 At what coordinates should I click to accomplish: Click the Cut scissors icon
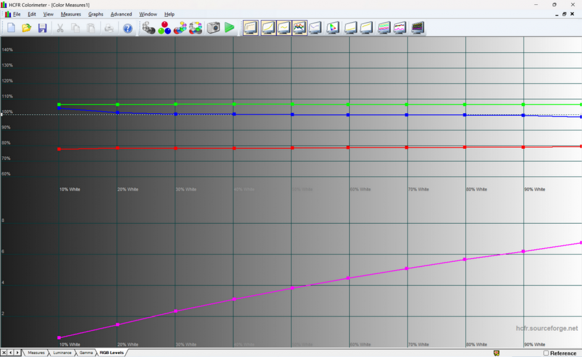[60, 28]
